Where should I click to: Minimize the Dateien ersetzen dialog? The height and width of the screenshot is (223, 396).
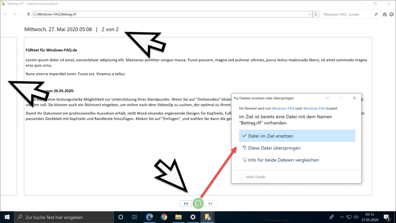pyautogui.click(x=327, y=98)
